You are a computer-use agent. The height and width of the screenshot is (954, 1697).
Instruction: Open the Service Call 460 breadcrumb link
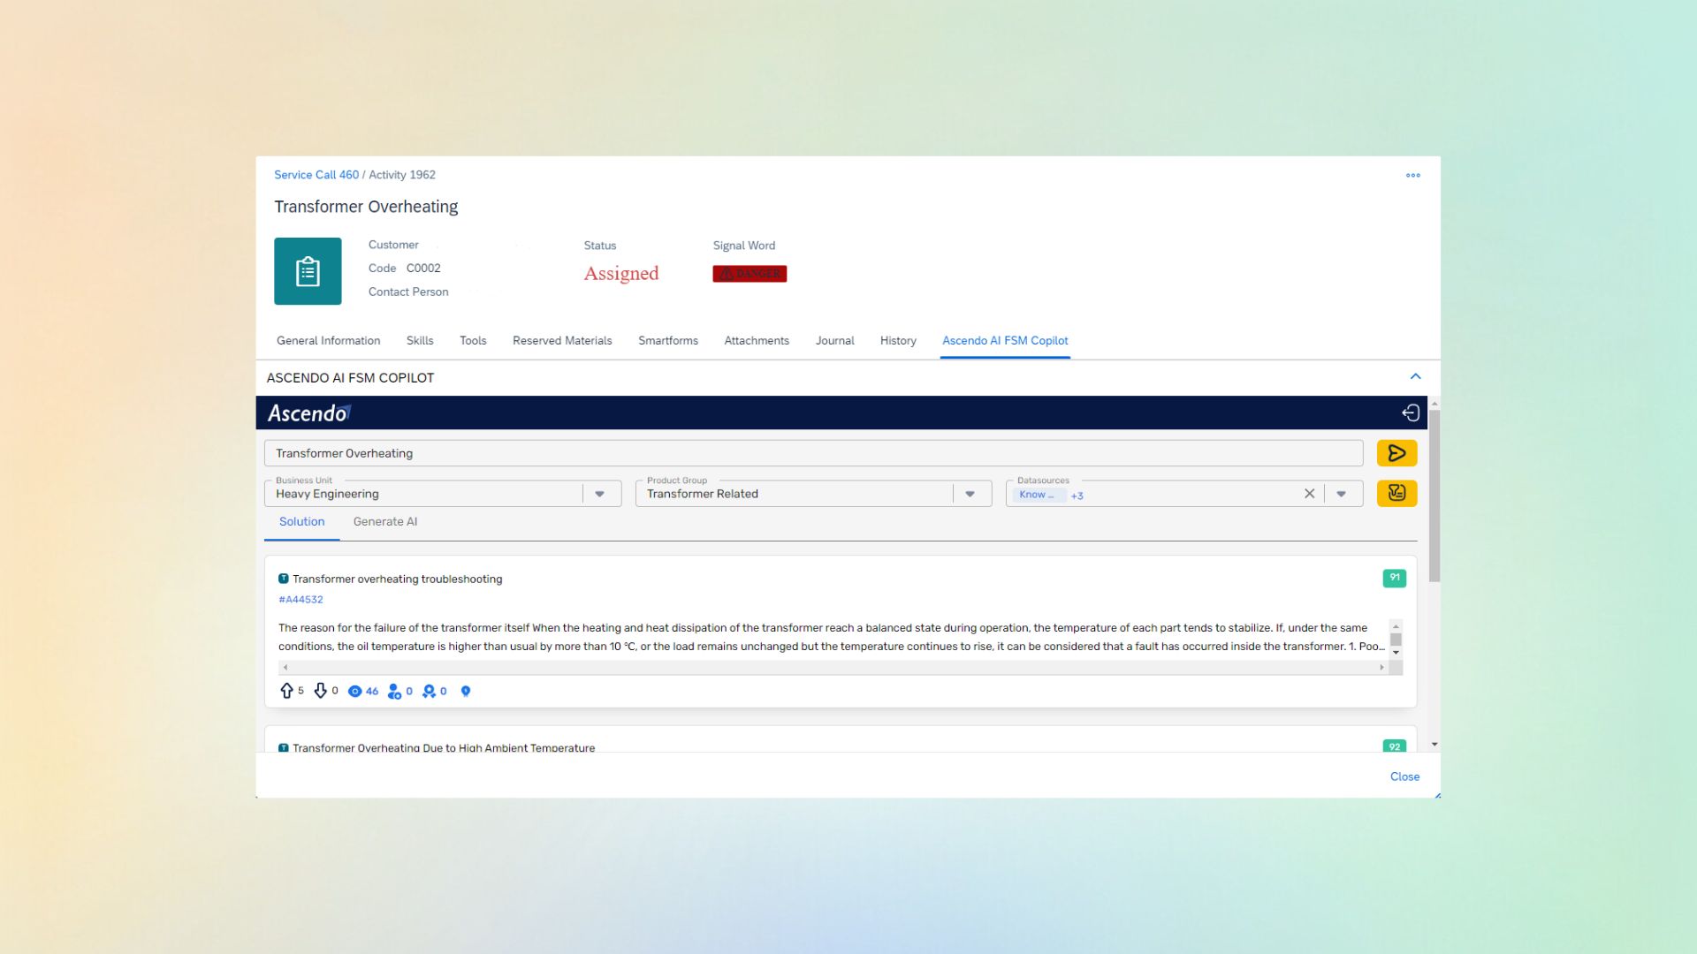coord(316,175)
